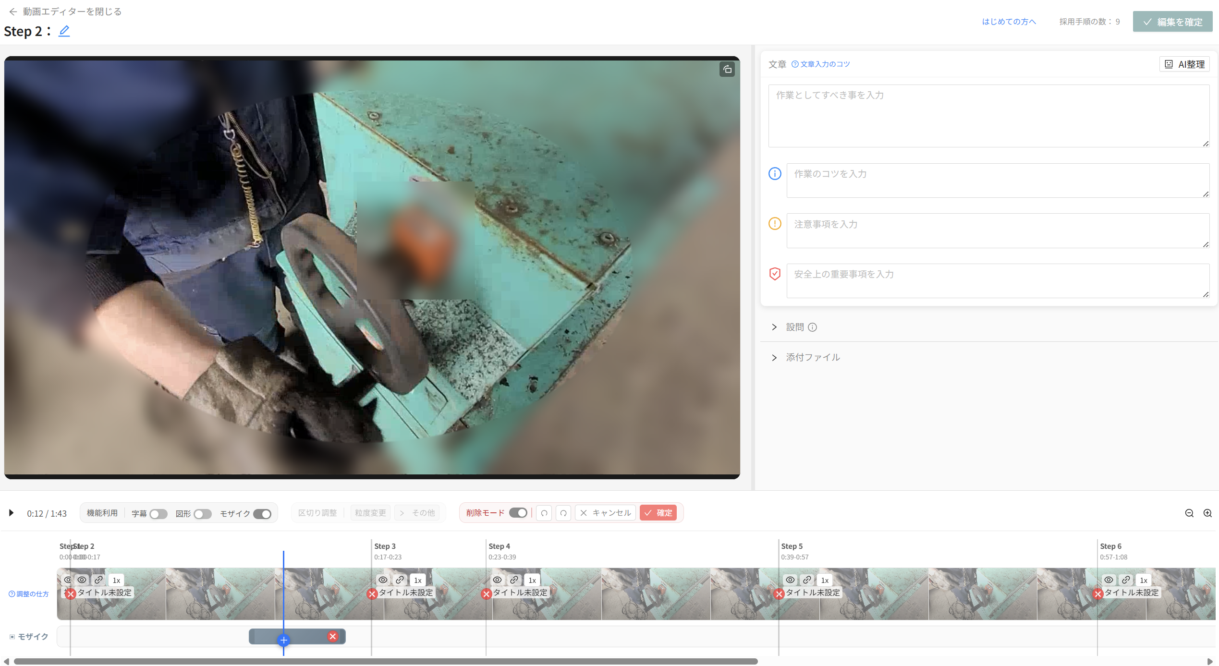Click the 確定 confirm button

click(658, 513)
